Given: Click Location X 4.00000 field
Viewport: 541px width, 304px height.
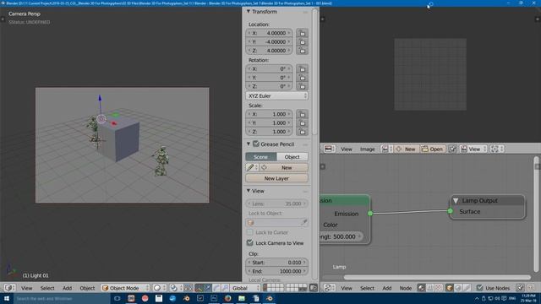Looking at the screenshot, I should click(x=269, y=33).
